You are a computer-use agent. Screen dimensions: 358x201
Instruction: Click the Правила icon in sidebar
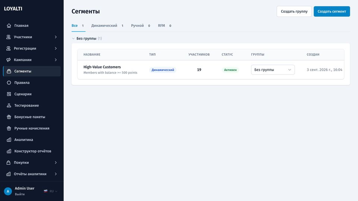(9, 83)
